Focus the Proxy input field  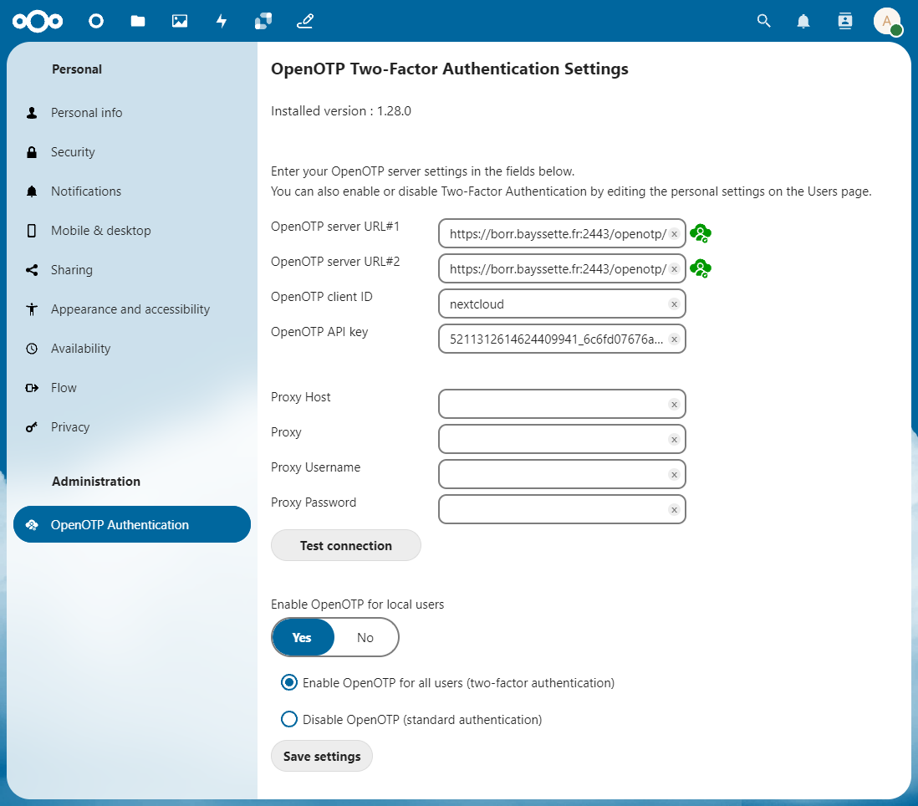pyautogui.click(x=562, y=439)
